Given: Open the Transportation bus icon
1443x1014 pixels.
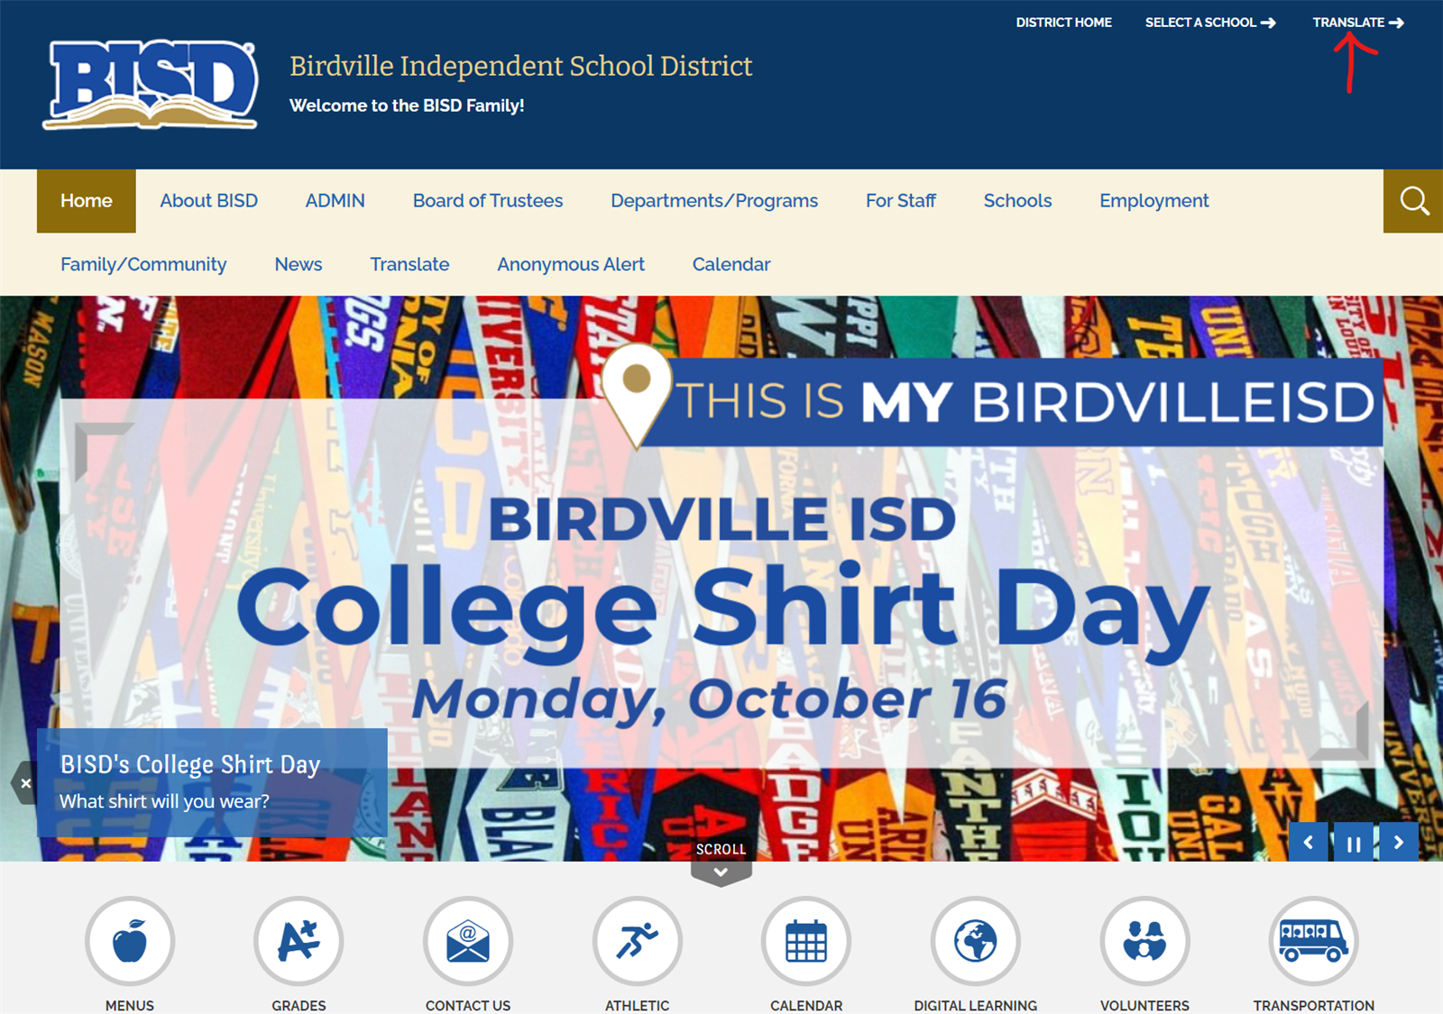Looking at the screenshot, I should point(1314,941).
